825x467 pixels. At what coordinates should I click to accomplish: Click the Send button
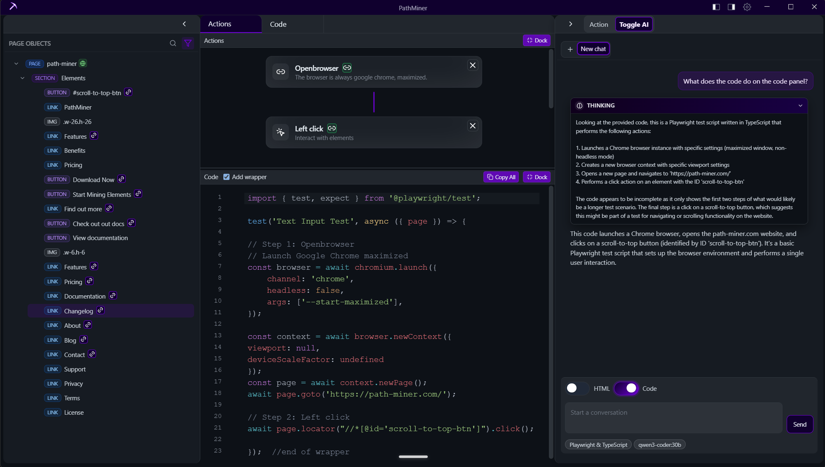800,424
